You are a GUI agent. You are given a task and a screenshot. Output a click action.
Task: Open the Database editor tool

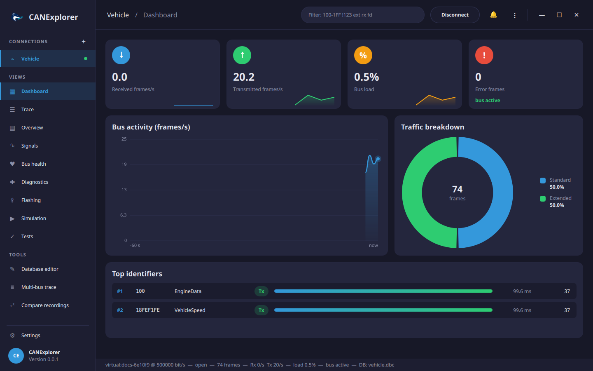point(48,269)
